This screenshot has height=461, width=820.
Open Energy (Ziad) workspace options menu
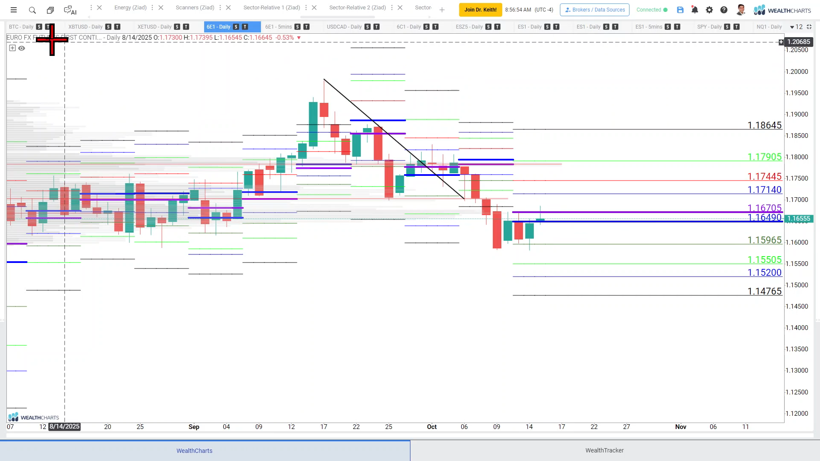click(152, 8)
